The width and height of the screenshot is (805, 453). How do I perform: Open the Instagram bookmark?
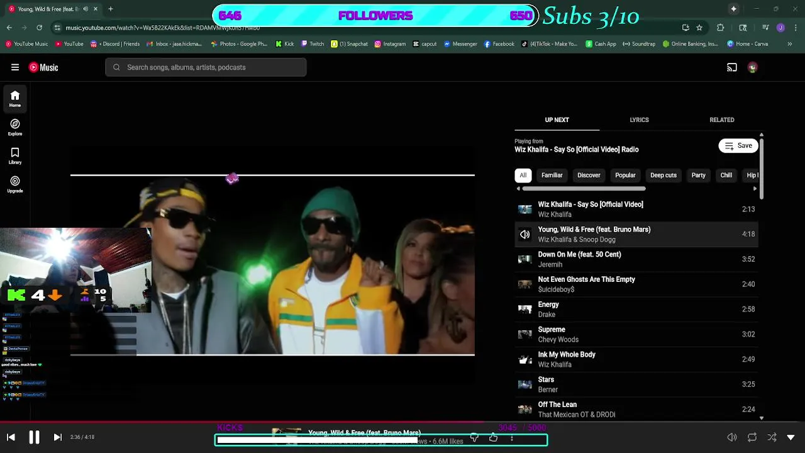click(390, 44)
